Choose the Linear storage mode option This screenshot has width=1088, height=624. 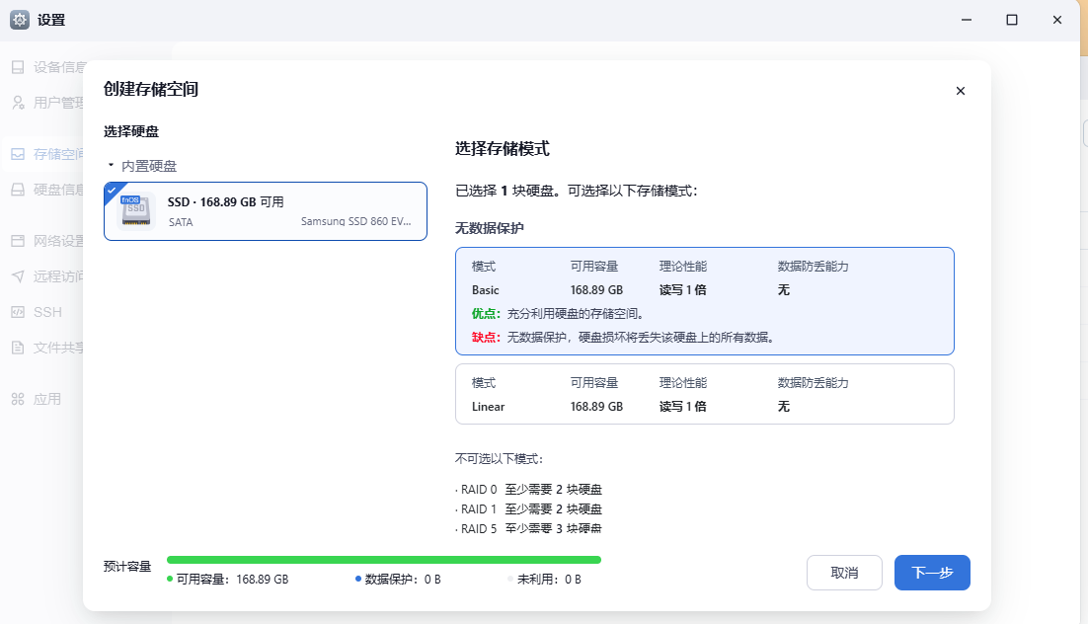(x=704, y=394)
